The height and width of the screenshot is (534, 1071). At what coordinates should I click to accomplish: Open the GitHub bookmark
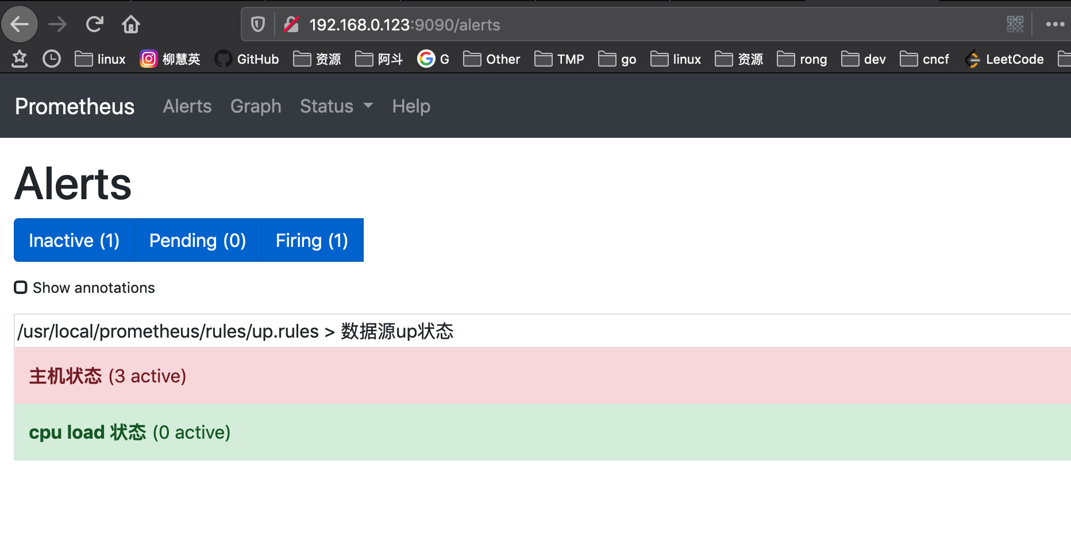click(246, 59)
